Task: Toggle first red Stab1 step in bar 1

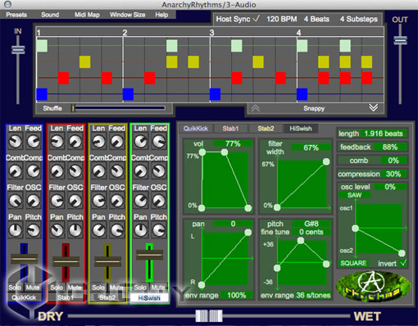Action: [63, 78]
